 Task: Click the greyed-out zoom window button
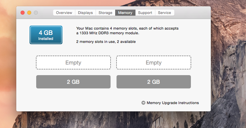[x=36, y=13]
